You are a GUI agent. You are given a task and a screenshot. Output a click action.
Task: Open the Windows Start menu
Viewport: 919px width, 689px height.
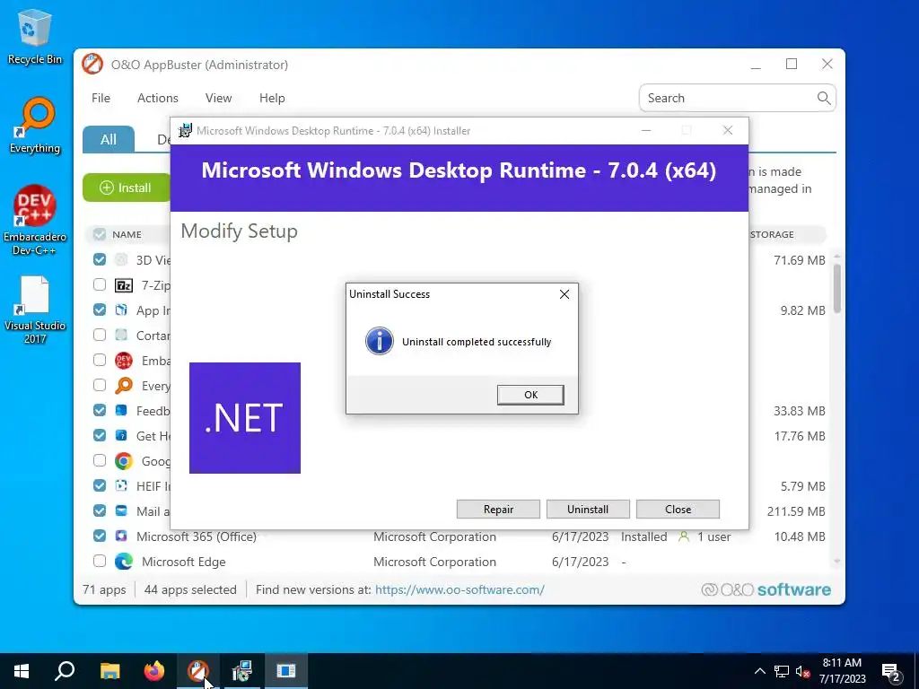click(x=22, y=671)
